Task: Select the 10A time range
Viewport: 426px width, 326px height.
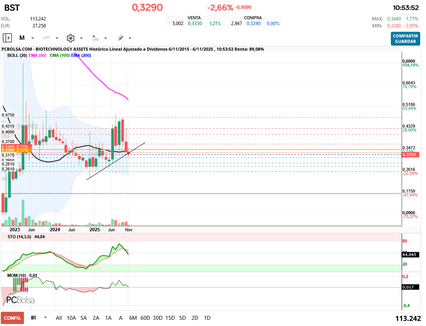Action: [71, 318]
